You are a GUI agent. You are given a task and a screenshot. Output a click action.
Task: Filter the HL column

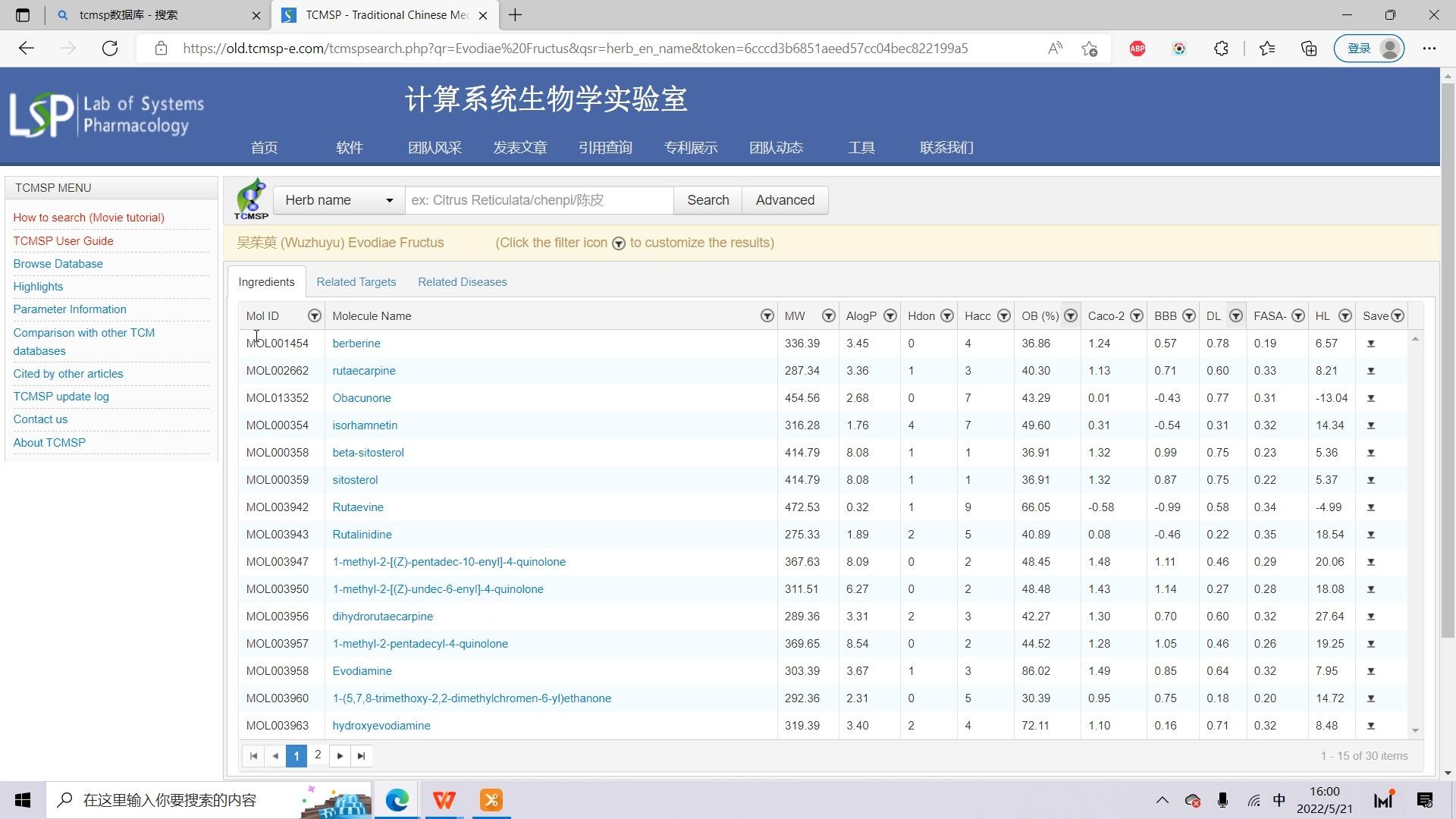tap(1345, 316)
